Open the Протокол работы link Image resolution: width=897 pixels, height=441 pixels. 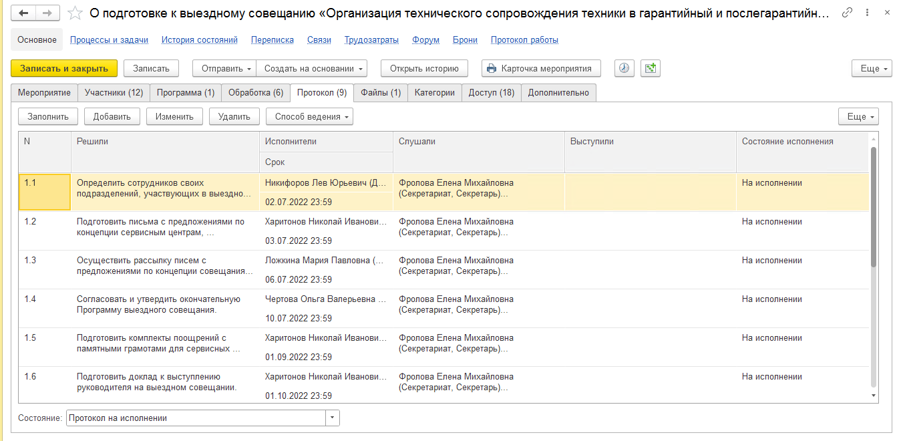(524, 40)
